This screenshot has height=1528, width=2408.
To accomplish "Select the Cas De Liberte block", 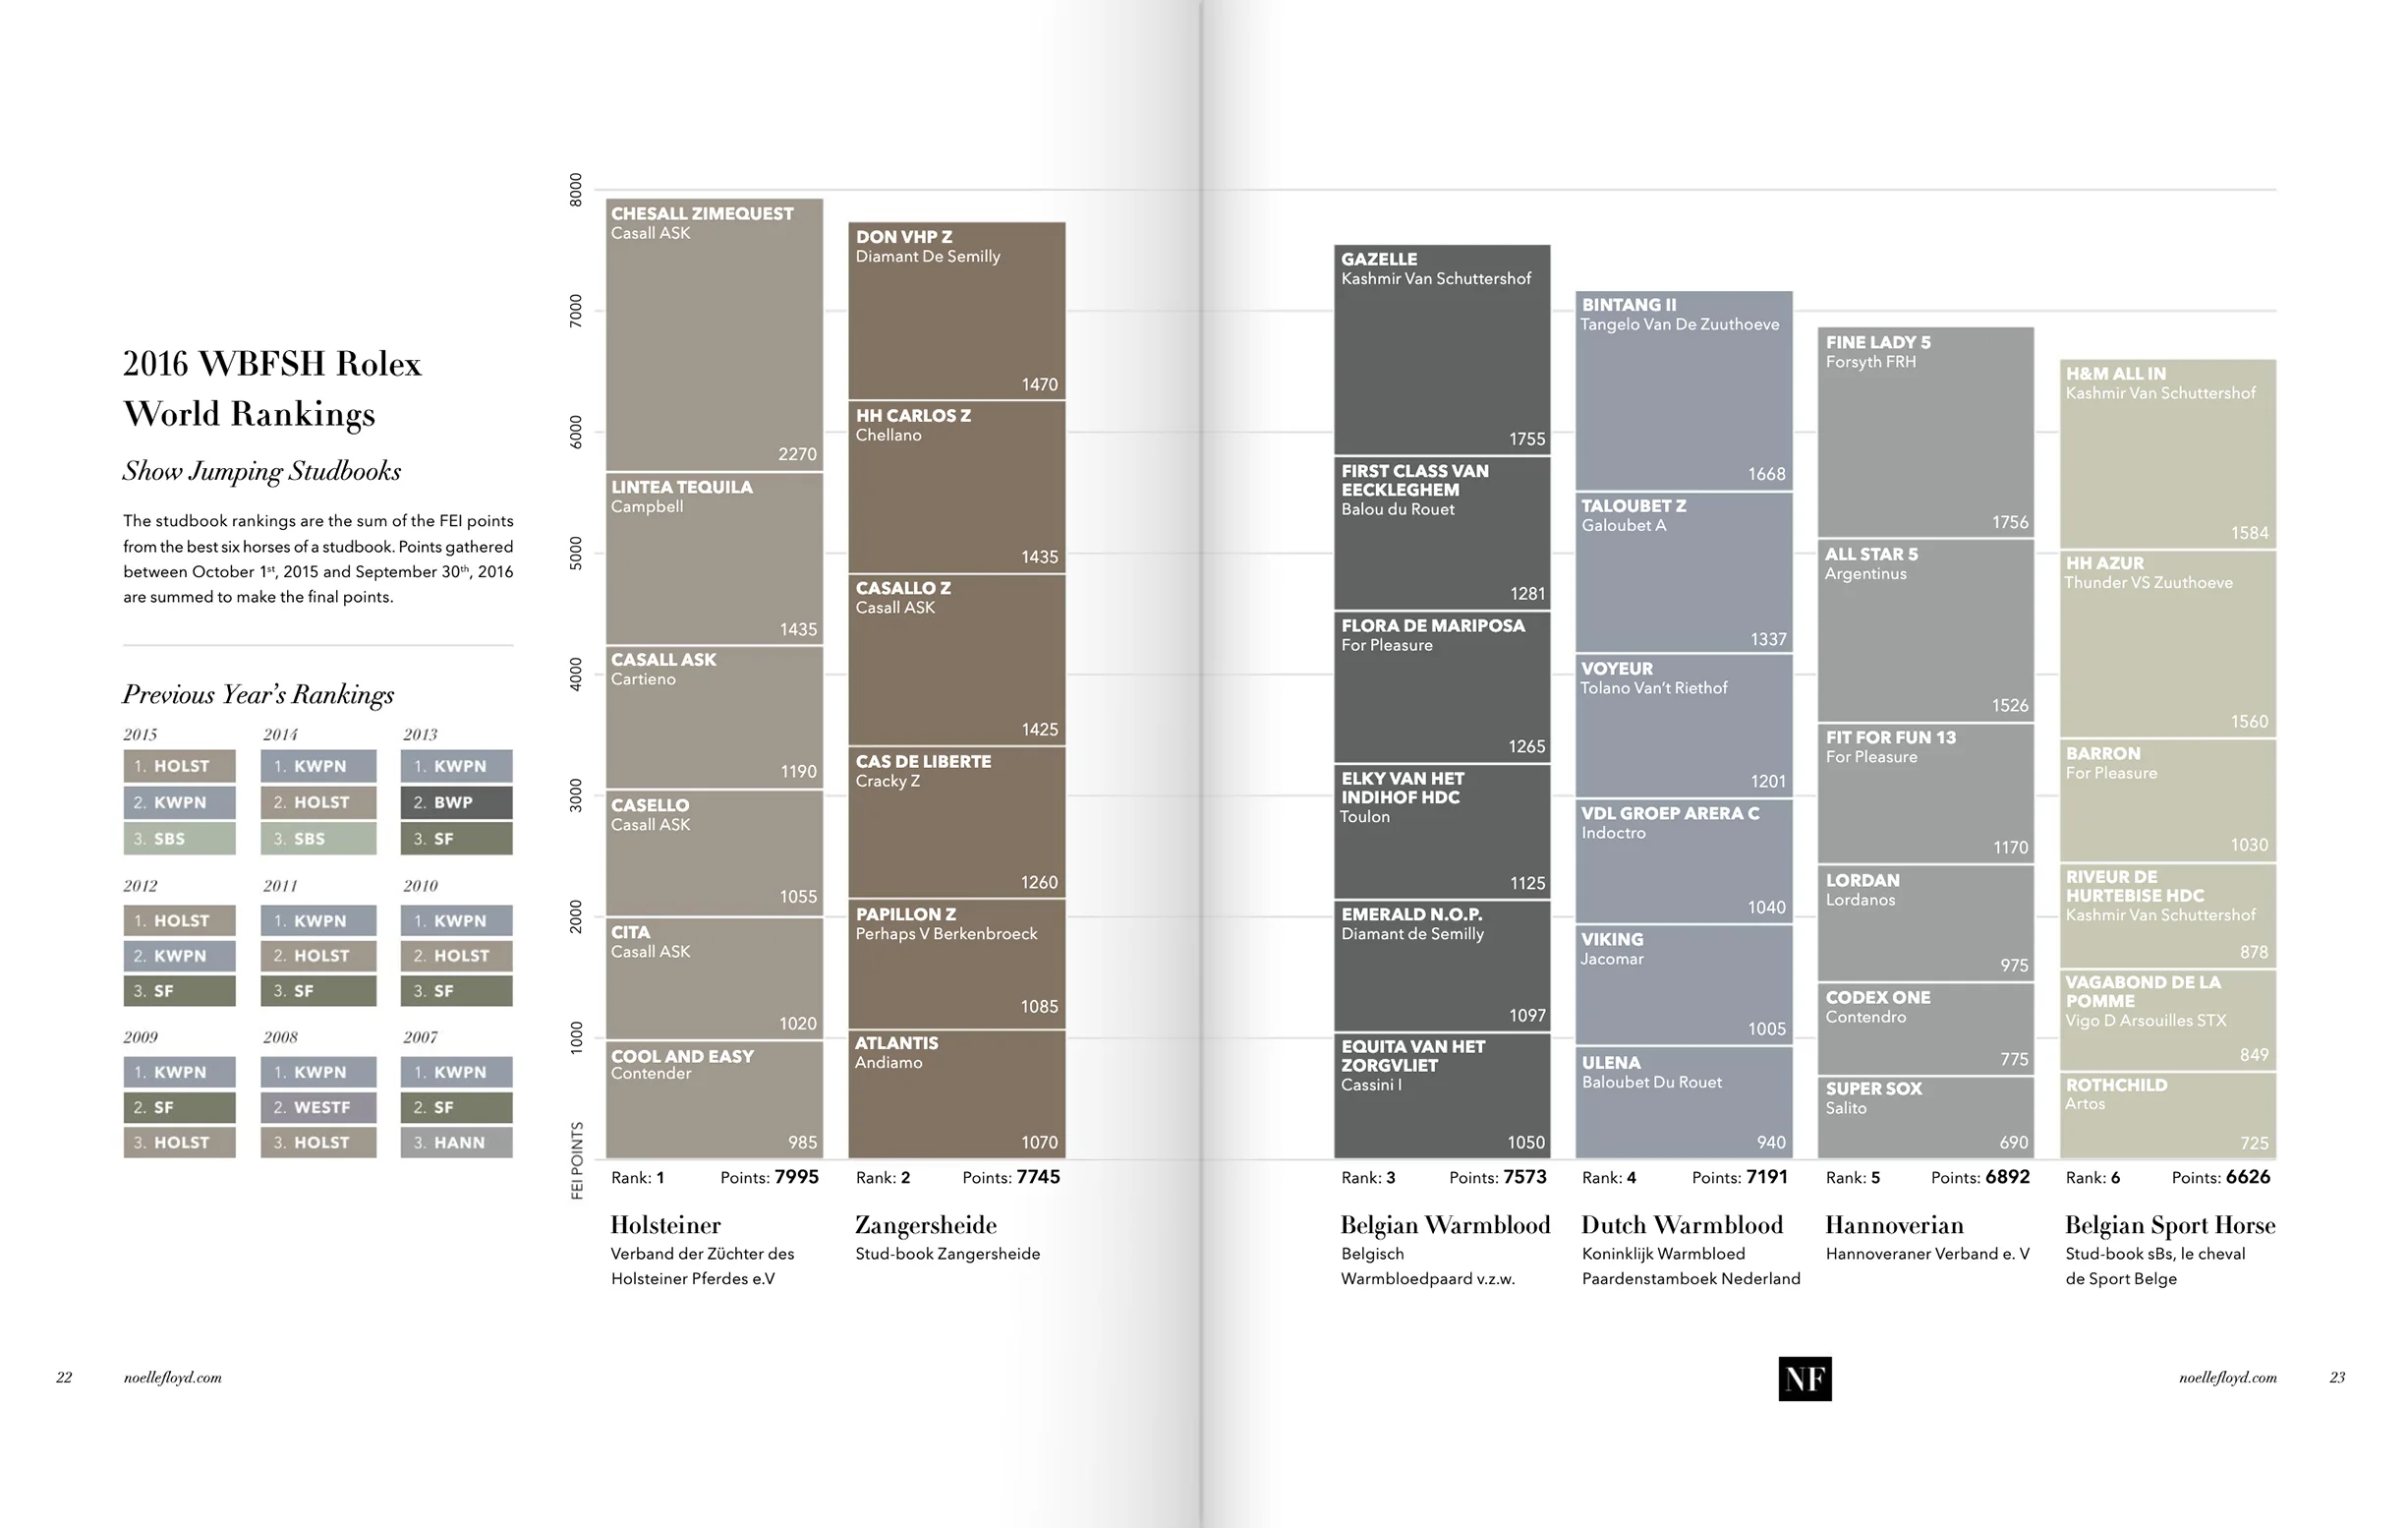I will click(956, 822).
